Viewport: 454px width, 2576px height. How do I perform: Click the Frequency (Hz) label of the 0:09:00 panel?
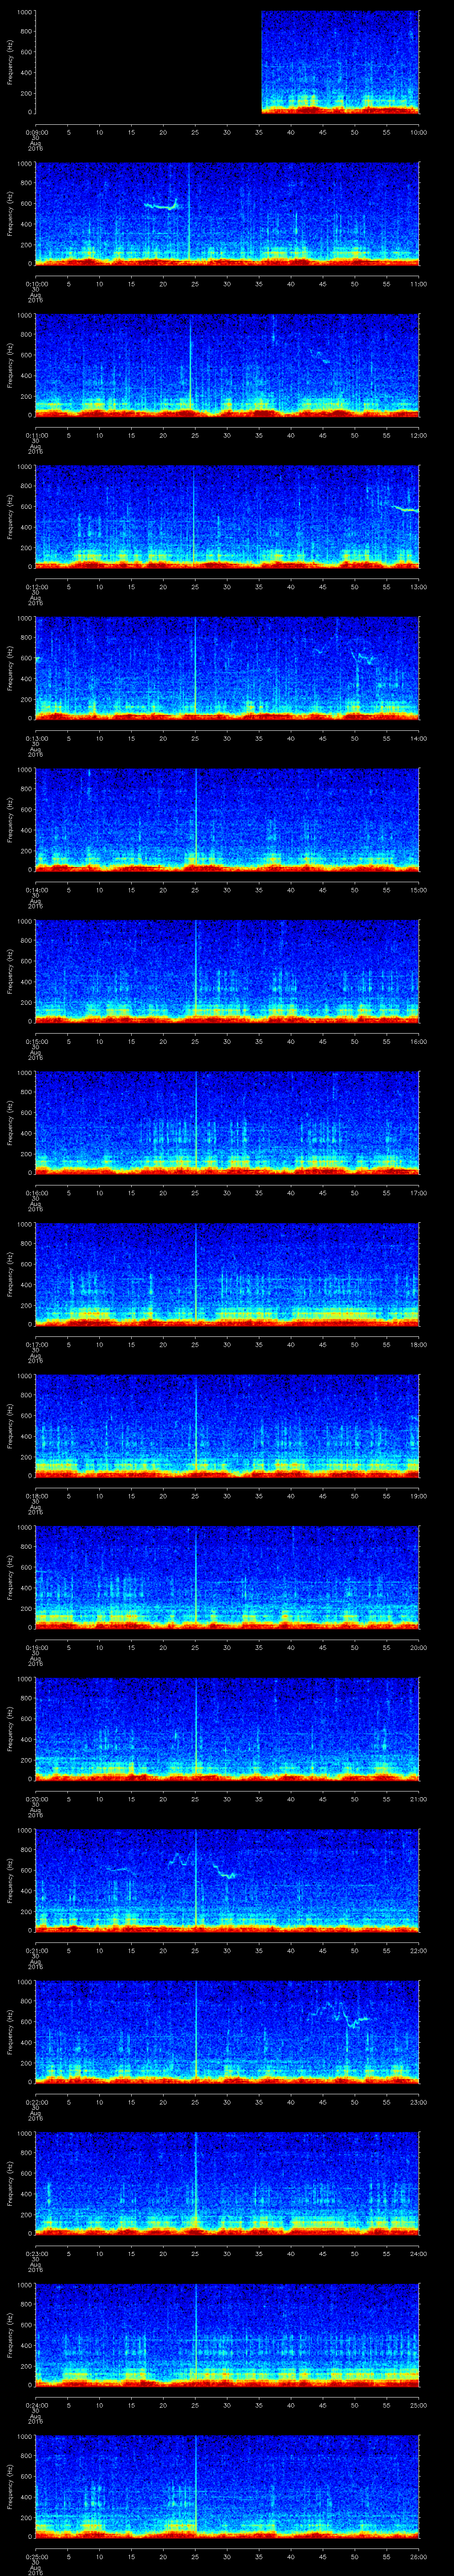pyautogui.click(x=10, y=62)
